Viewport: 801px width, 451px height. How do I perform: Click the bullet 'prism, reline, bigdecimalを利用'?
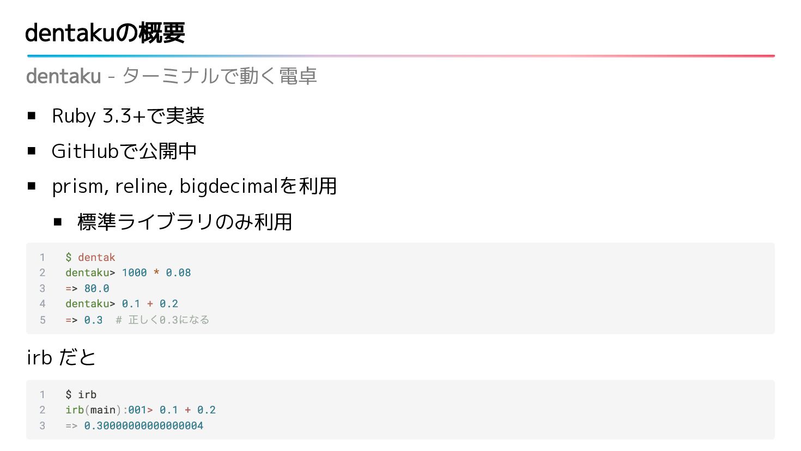pyautogui.click(x=195, y=186)
